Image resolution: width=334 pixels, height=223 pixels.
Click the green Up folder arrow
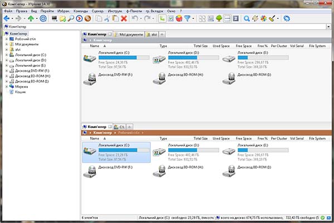[x=32, y=18]
